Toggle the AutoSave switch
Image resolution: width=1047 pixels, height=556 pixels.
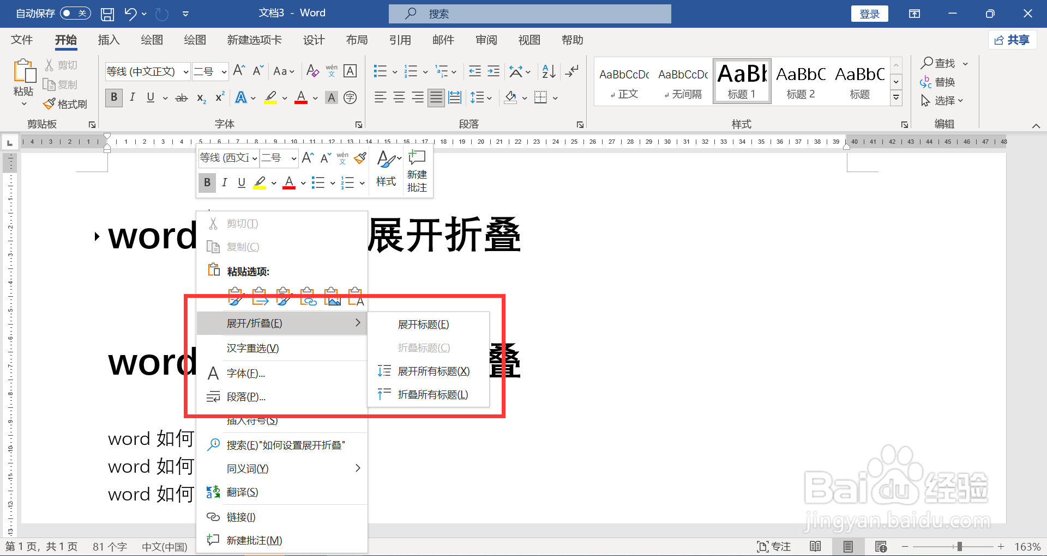point(75,13)
